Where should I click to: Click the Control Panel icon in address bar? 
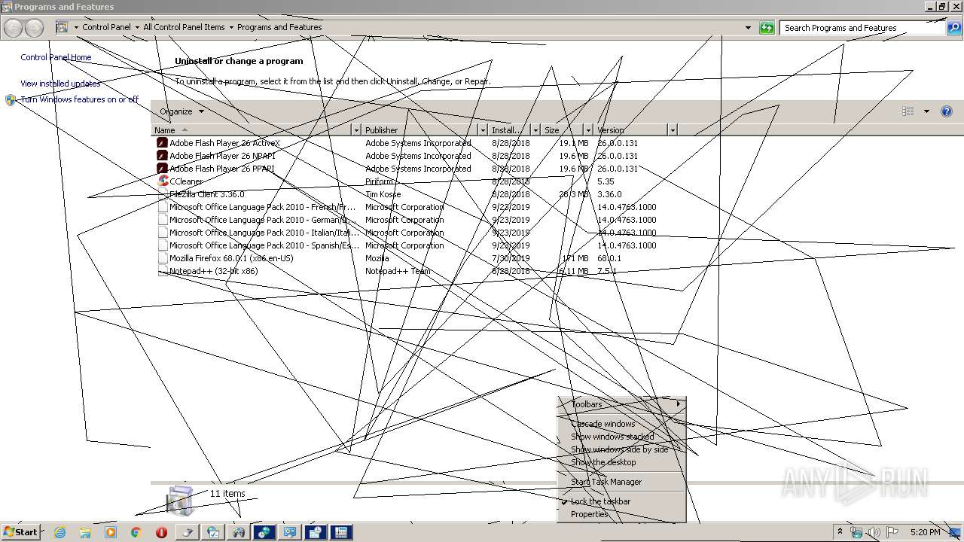pyautogui.click(x=62, y=27)
